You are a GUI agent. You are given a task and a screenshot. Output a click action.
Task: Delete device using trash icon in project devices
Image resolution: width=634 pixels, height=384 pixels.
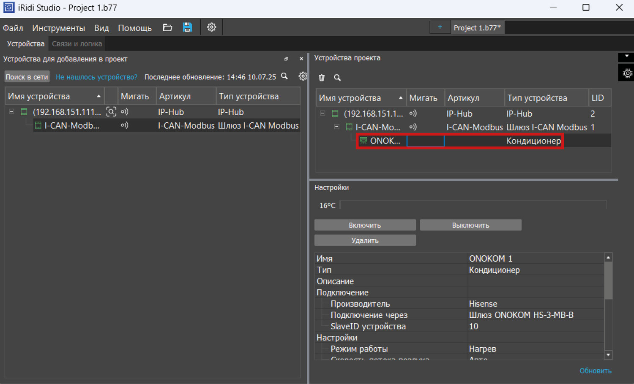(322, 78)
